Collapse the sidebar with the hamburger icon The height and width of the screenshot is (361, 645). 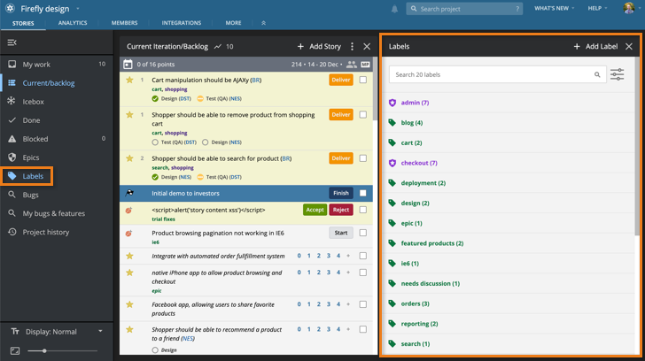pyautogui.click(x=12, y=42)
